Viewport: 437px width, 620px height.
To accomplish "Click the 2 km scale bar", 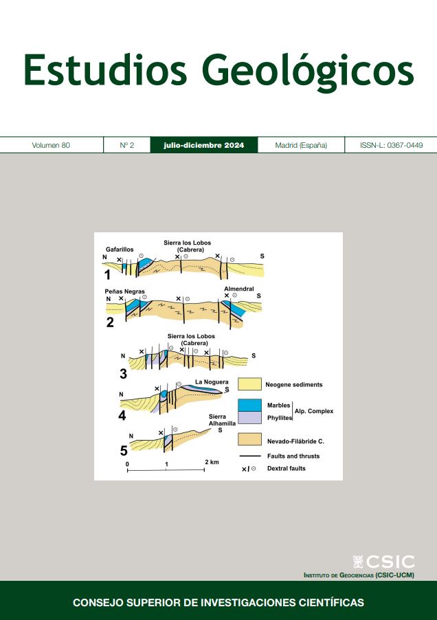I will point(167,470).
